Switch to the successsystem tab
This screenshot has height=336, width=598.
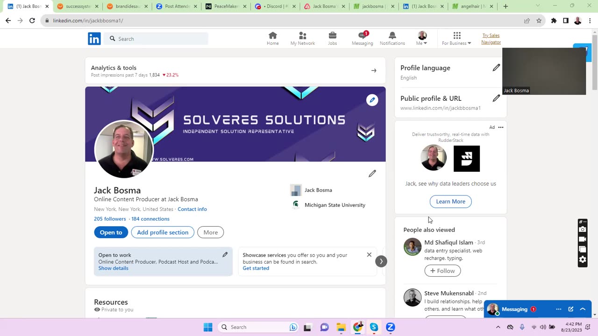(78, 7)
